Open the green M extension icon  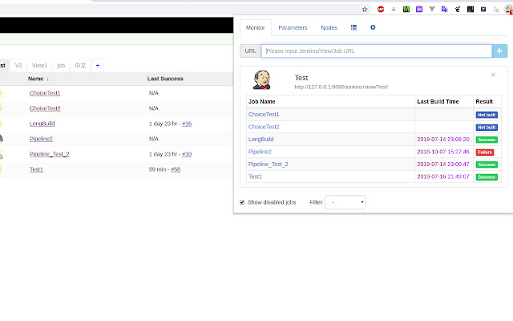coord(406,10)
